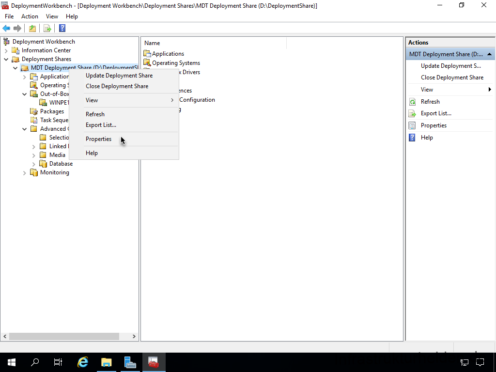The image size is (496, 372).
Task: Click the Back arrow toolbar icon
Action: coord(6,29)
